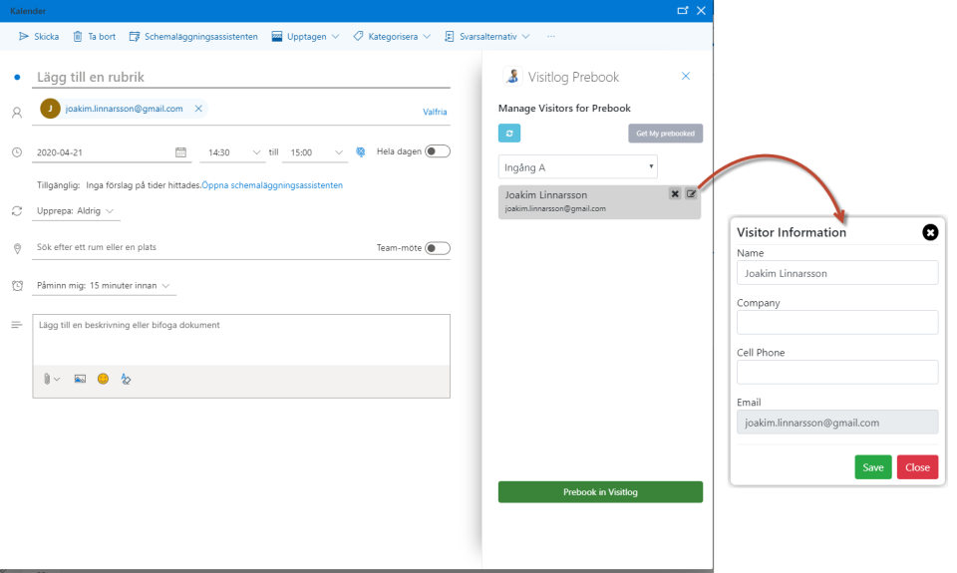The image size is (957, 573).
Task: Click the blue category dot beside the title
Action: point(17,77)
